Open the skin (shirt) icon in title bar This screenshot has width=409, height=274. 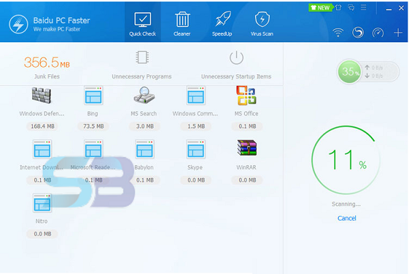(x=339, y=7)
